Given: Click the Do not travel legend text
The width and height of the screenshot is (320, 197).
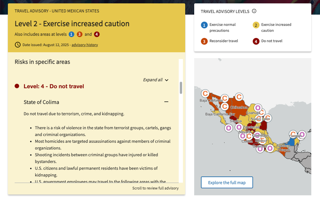Looking at the screenshot, I should pos(272,41).
